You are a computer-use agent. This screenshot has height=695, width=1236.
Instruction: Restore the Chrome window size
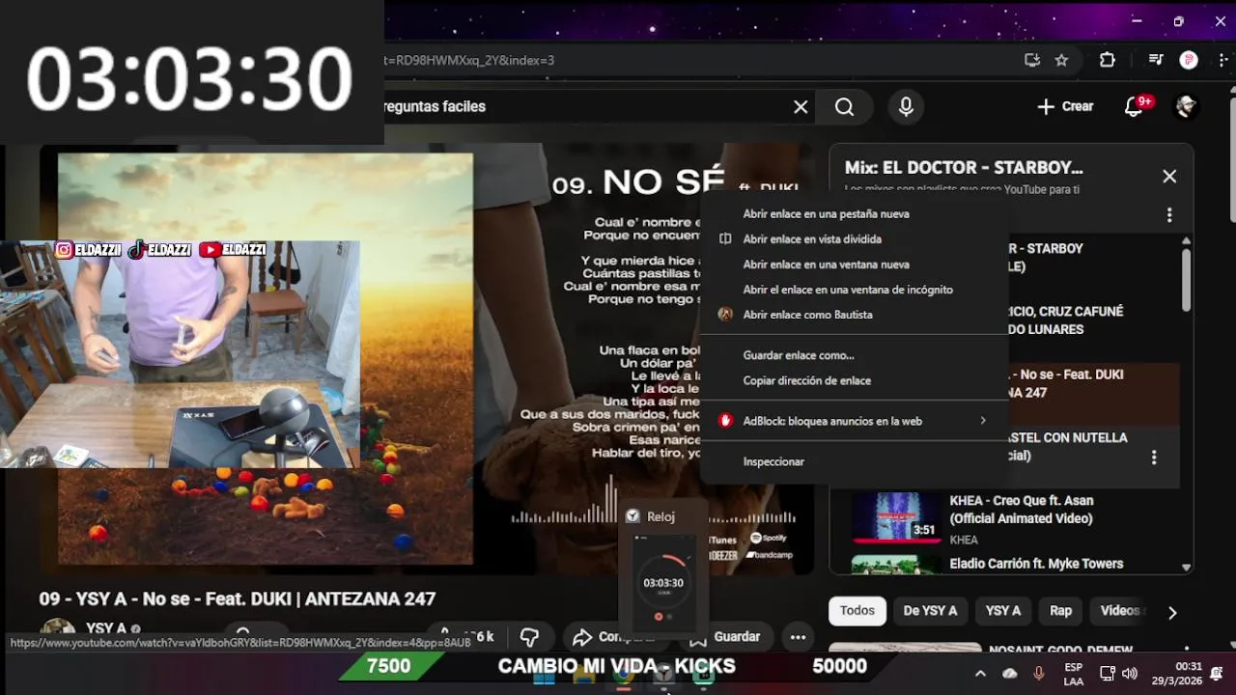click(1178, 21)
